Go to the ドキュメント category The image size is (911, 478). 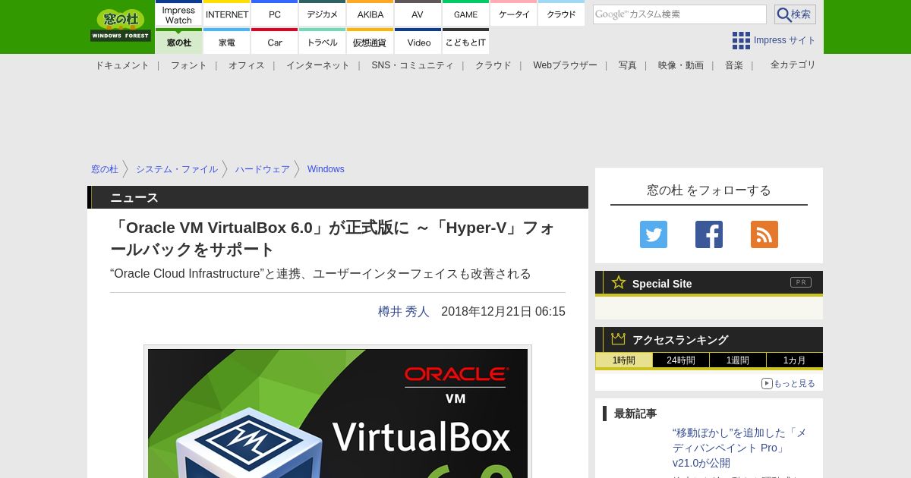click(x=122, y=65)
